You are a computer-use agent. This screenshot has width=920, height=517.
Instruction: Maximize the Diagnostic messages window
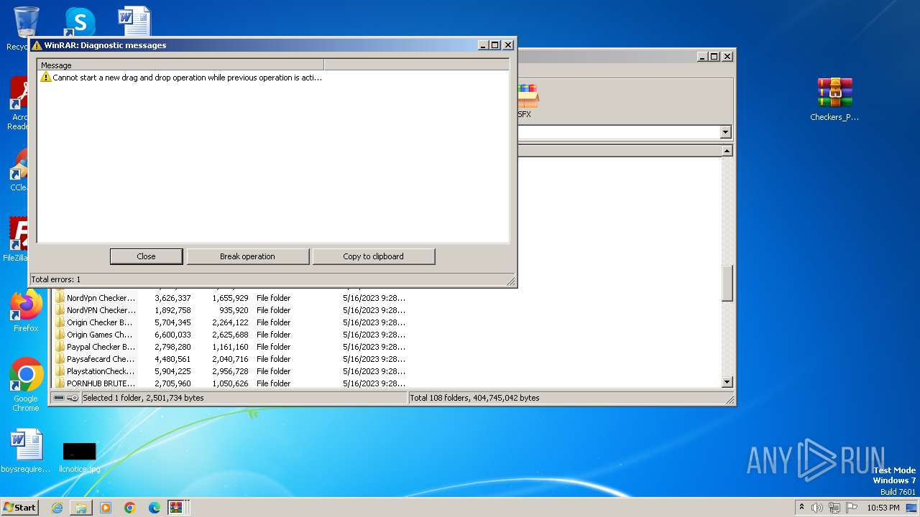tap(495, 45)
